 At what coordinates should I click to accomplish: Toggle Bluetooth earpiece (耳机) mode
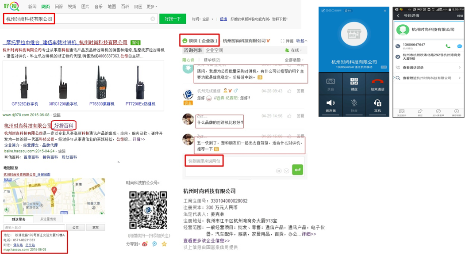pos(377,104)
